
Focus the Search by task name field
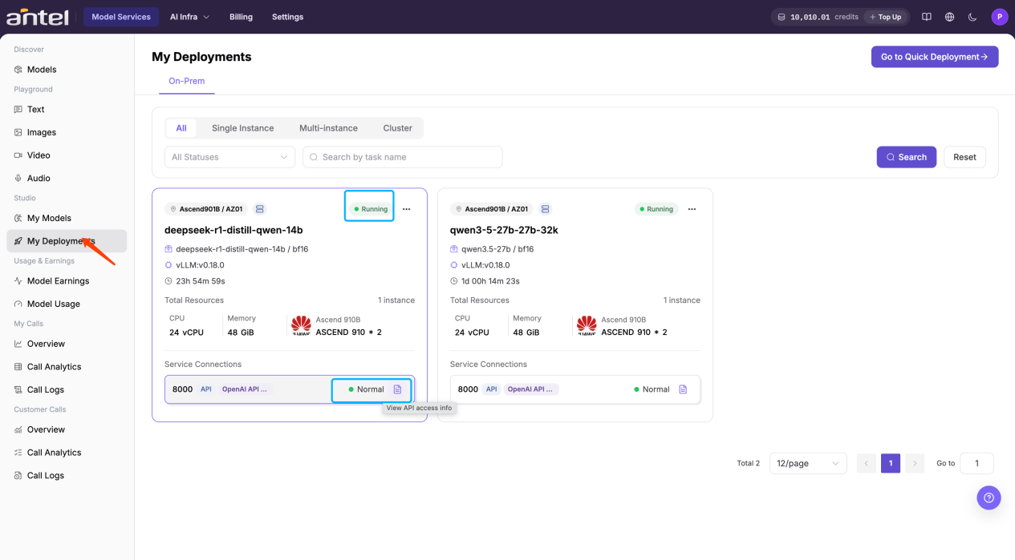pos(402,157)
